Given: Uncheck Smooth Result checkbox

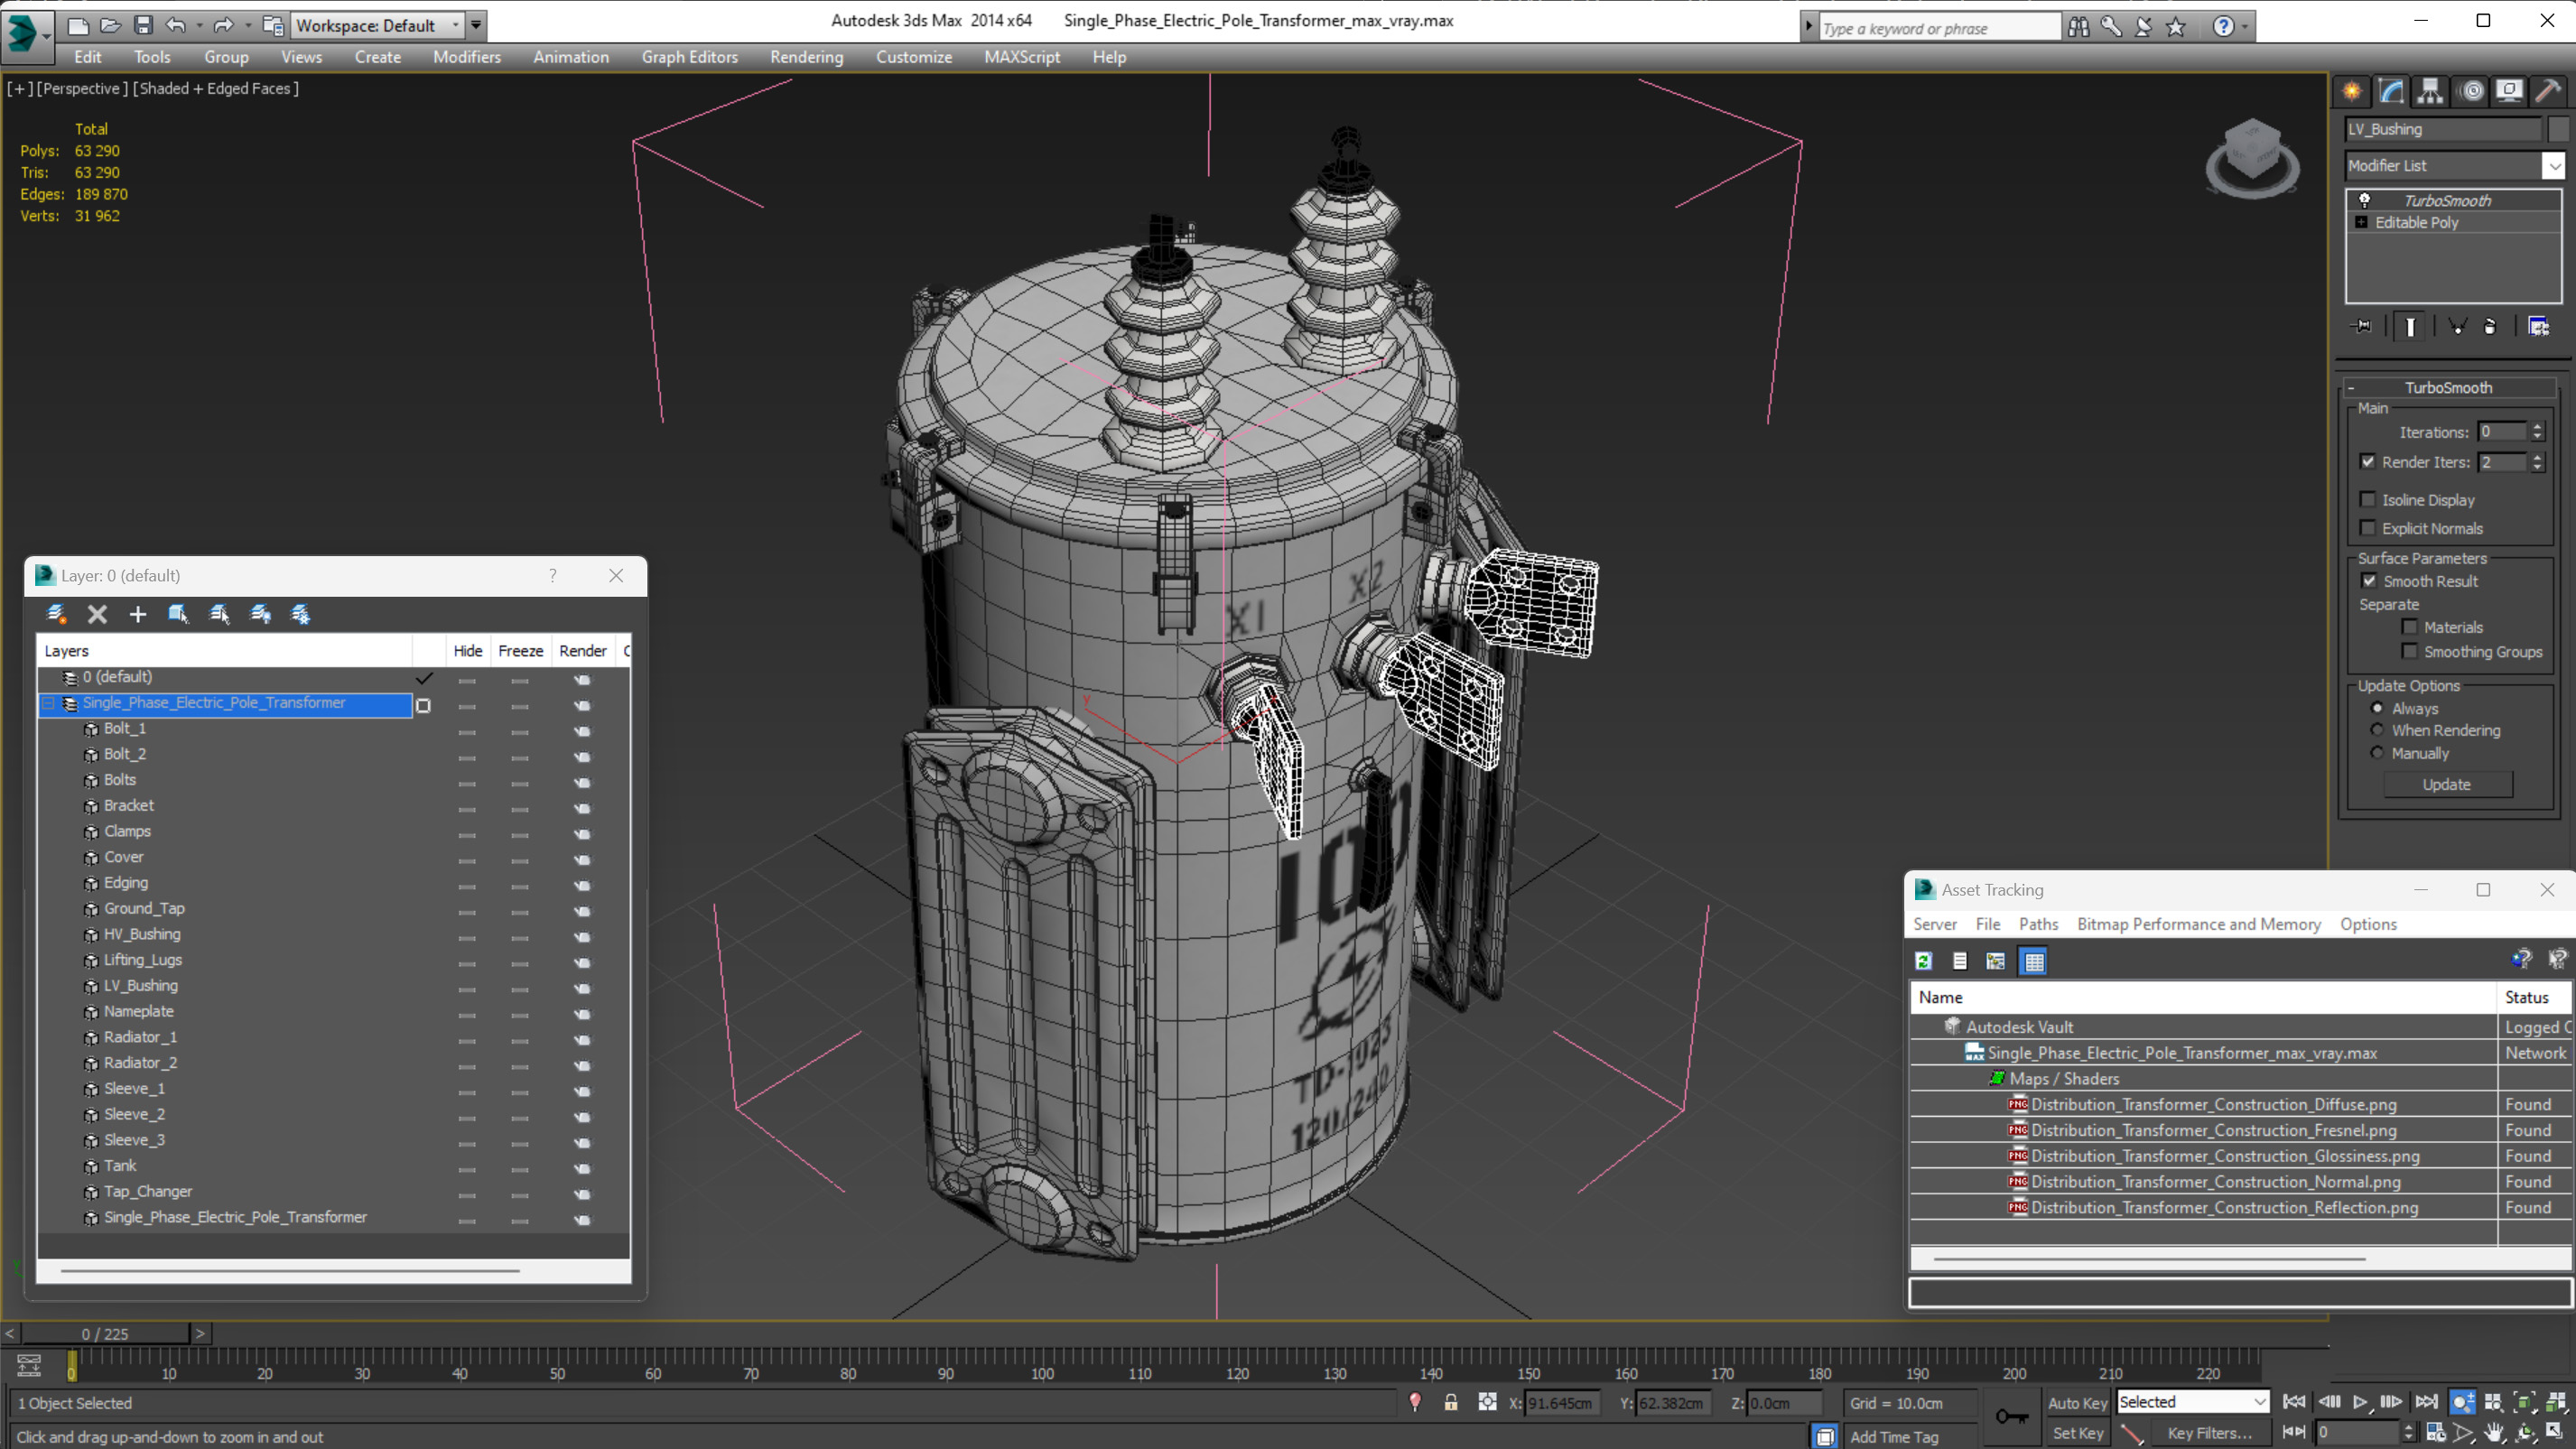Looking at the screenshot, I should pyautogui.click(x=2369, y=581).
